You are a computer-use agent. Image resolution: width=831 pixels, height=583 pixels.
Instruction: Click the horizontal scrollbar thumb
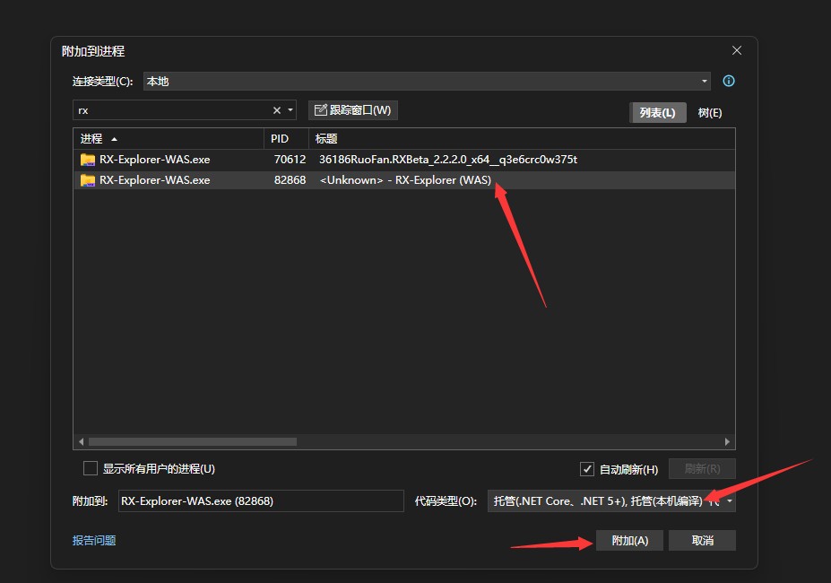pos(193,442)
